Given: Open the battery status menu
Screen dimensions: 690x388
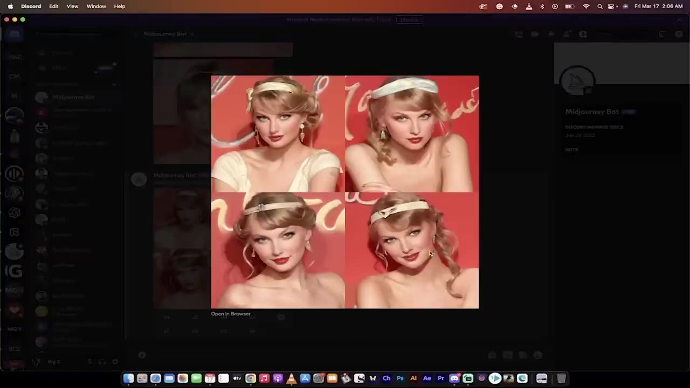Looking at the screenshot, I should click(570, 6).
